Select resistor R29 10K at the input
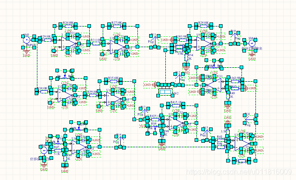 point(47,40)
